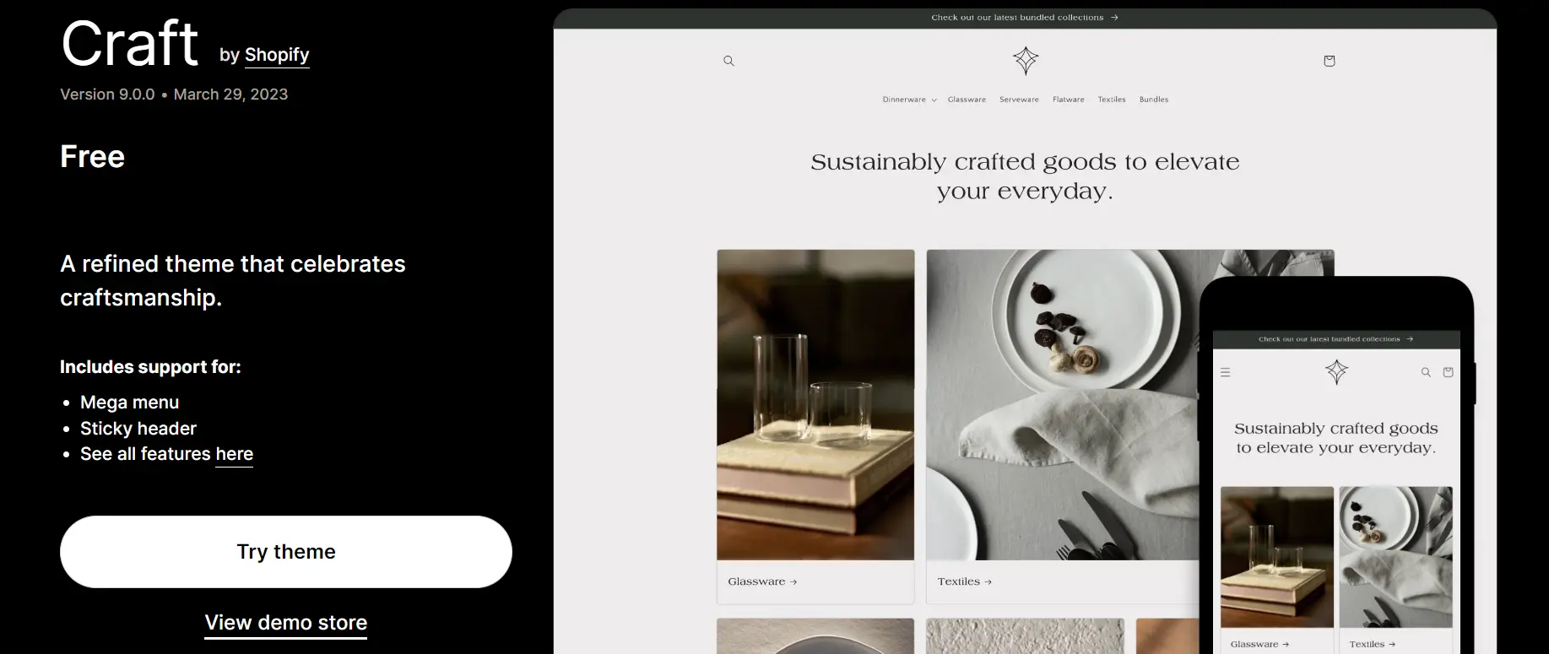Image resolution: width=1549 pixels, height=654 pixels.
Task: Click the 'here' link for all features
Action: (234, 454)
